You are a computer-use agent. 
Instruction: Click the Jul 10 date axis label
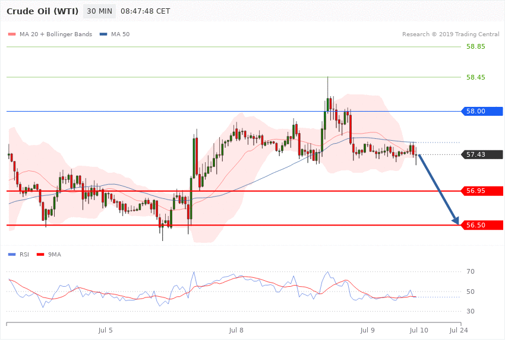[419, 330]
